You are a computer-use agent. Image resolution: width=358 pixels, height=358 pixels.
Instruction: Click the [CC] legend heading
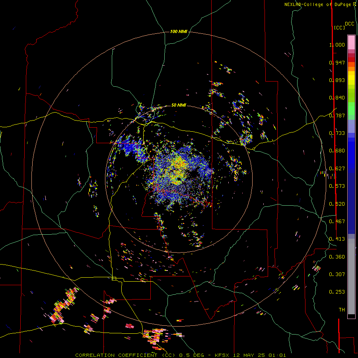click(339, 27)
